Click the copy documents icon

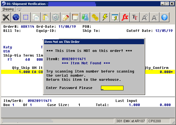click(x=35, y=17)
